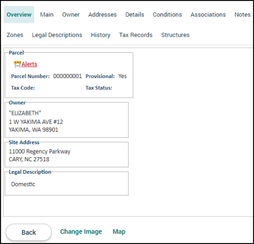Click the Parcel Number label
Viewport: 254px width, 244px height.
click(31, 76)
